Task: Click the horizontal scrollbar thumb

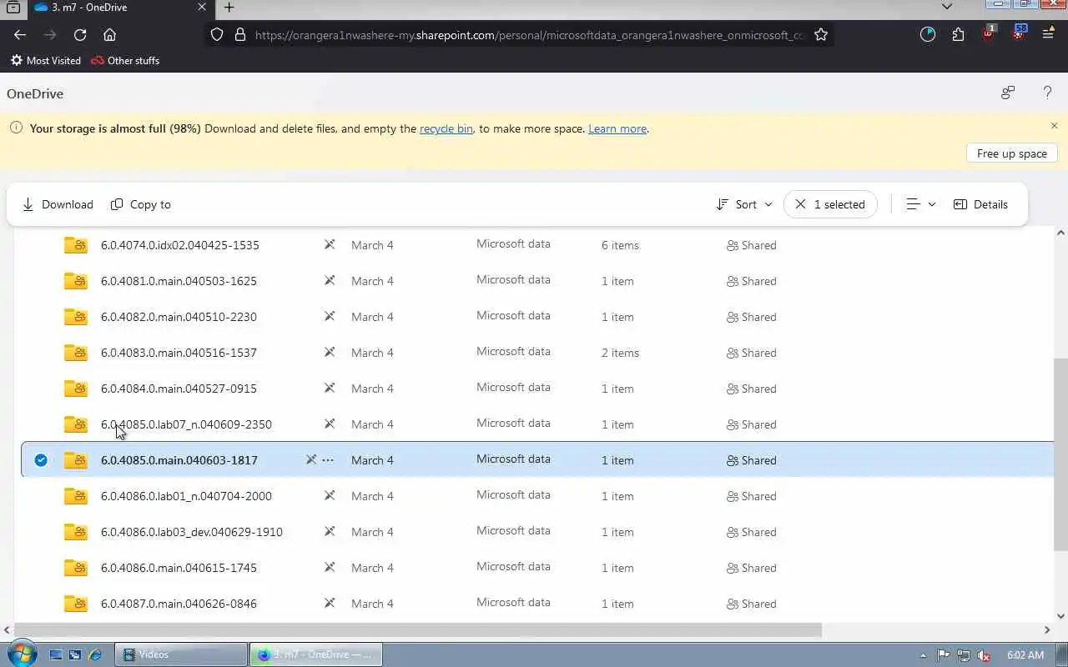Action: (x=418, y=629)
